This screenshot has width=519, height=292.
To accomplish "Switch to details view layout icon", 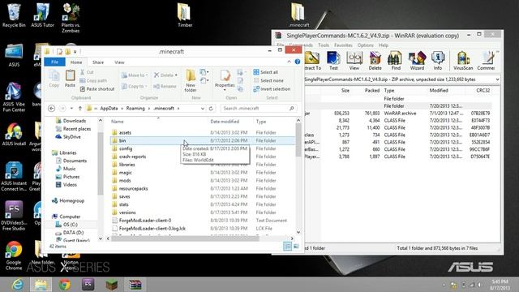I will (x=287, y=246).
